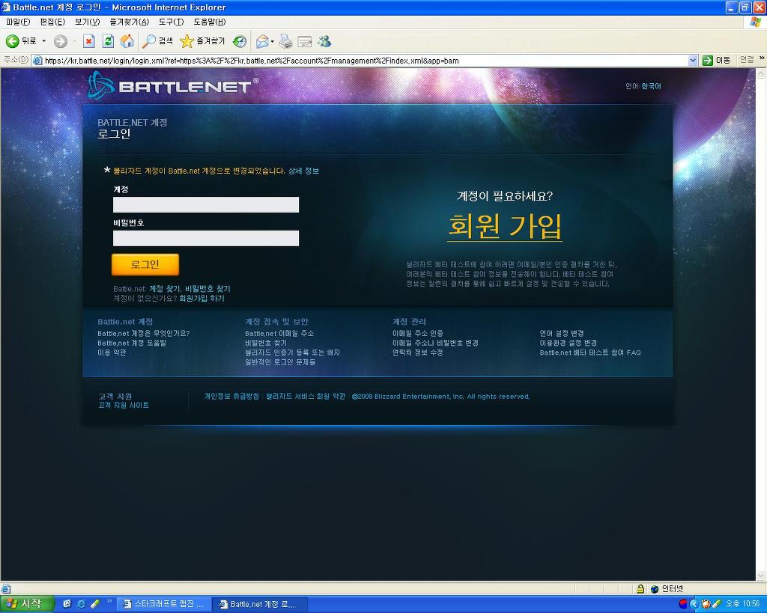This screenshot has width=767, height=613.
Task: Open 'Battle.net 베타 테스트 참여 FAQ' link
Action: (x=590, y=353)
